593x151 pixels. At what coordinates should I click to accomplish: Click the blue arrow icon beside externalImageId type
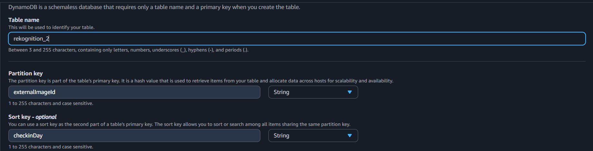349,92
